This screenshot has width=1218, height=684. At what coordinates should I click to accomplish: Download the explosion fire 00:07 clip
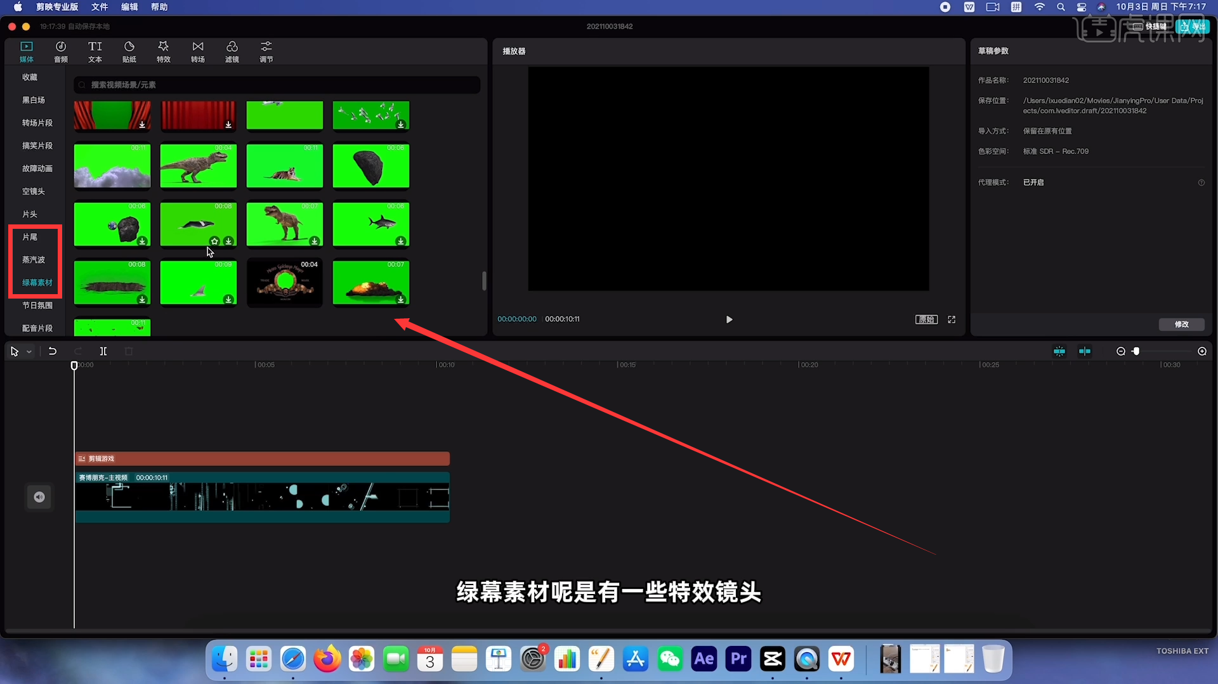pyautogui.click(x=401, y=299)
